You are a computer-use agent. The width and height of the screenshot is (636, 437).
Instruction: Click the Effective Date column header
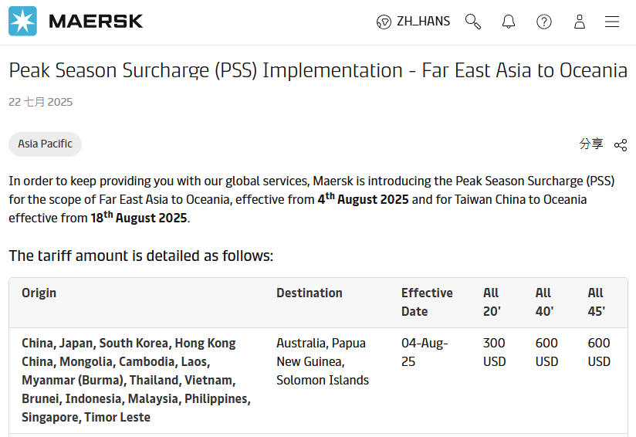pos(427,303)
